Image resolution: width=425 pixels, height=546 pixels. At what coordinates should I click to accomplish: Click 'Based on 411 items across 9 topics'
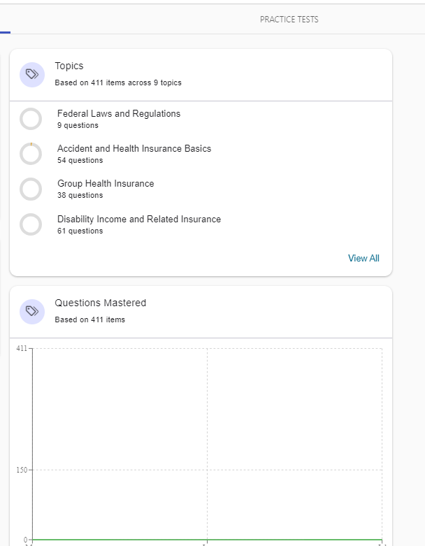click(118, 83)
